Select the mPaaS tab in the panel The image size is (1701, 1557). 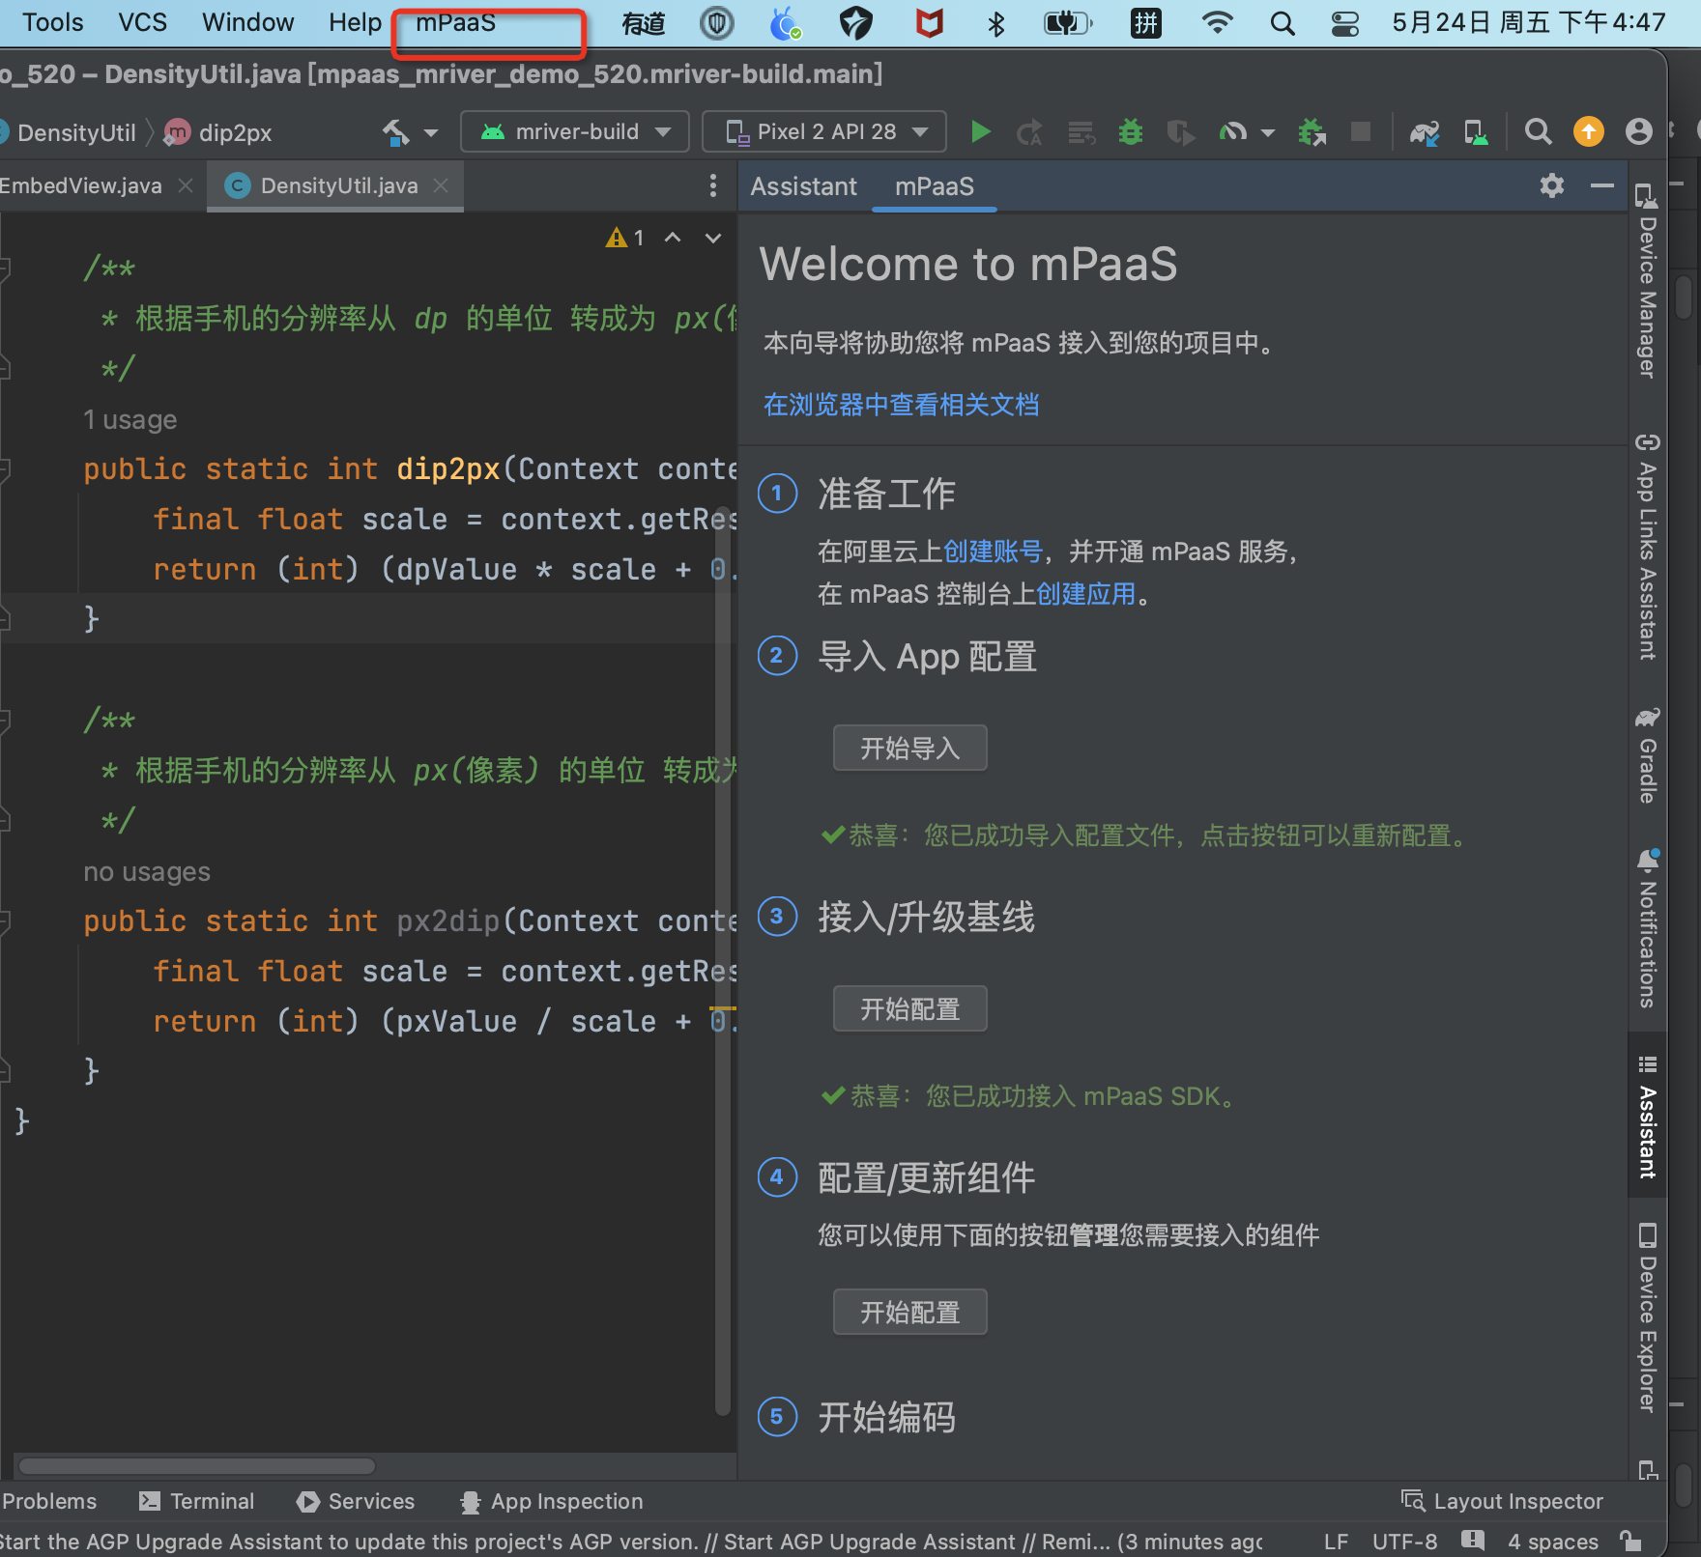934,186
